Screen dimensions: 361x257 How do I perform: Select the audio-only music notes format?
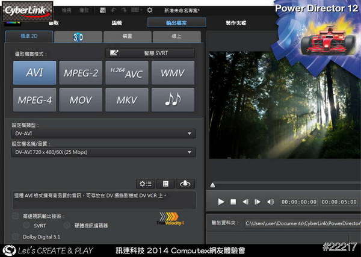pyautogui.click(x=173, y=100)
